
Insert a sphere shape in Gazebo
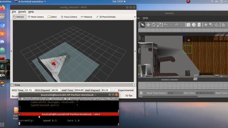coord(194,25)
